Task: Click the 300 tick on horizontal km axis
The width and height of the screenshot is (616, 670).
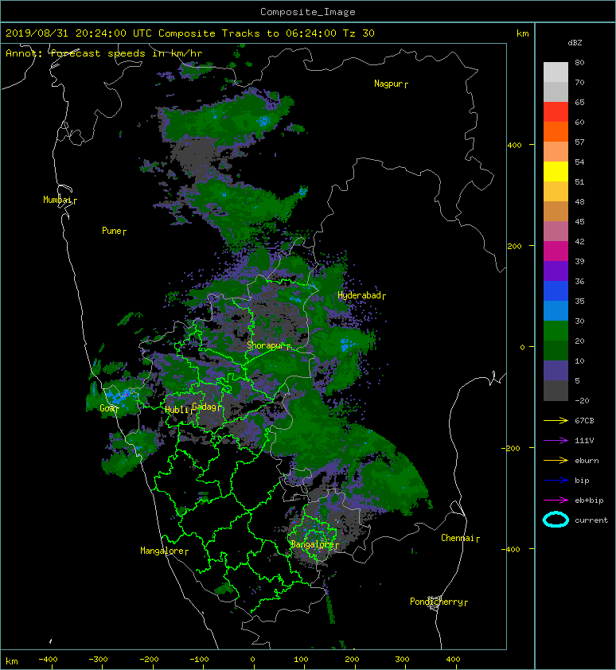Action: coord(402,660)
